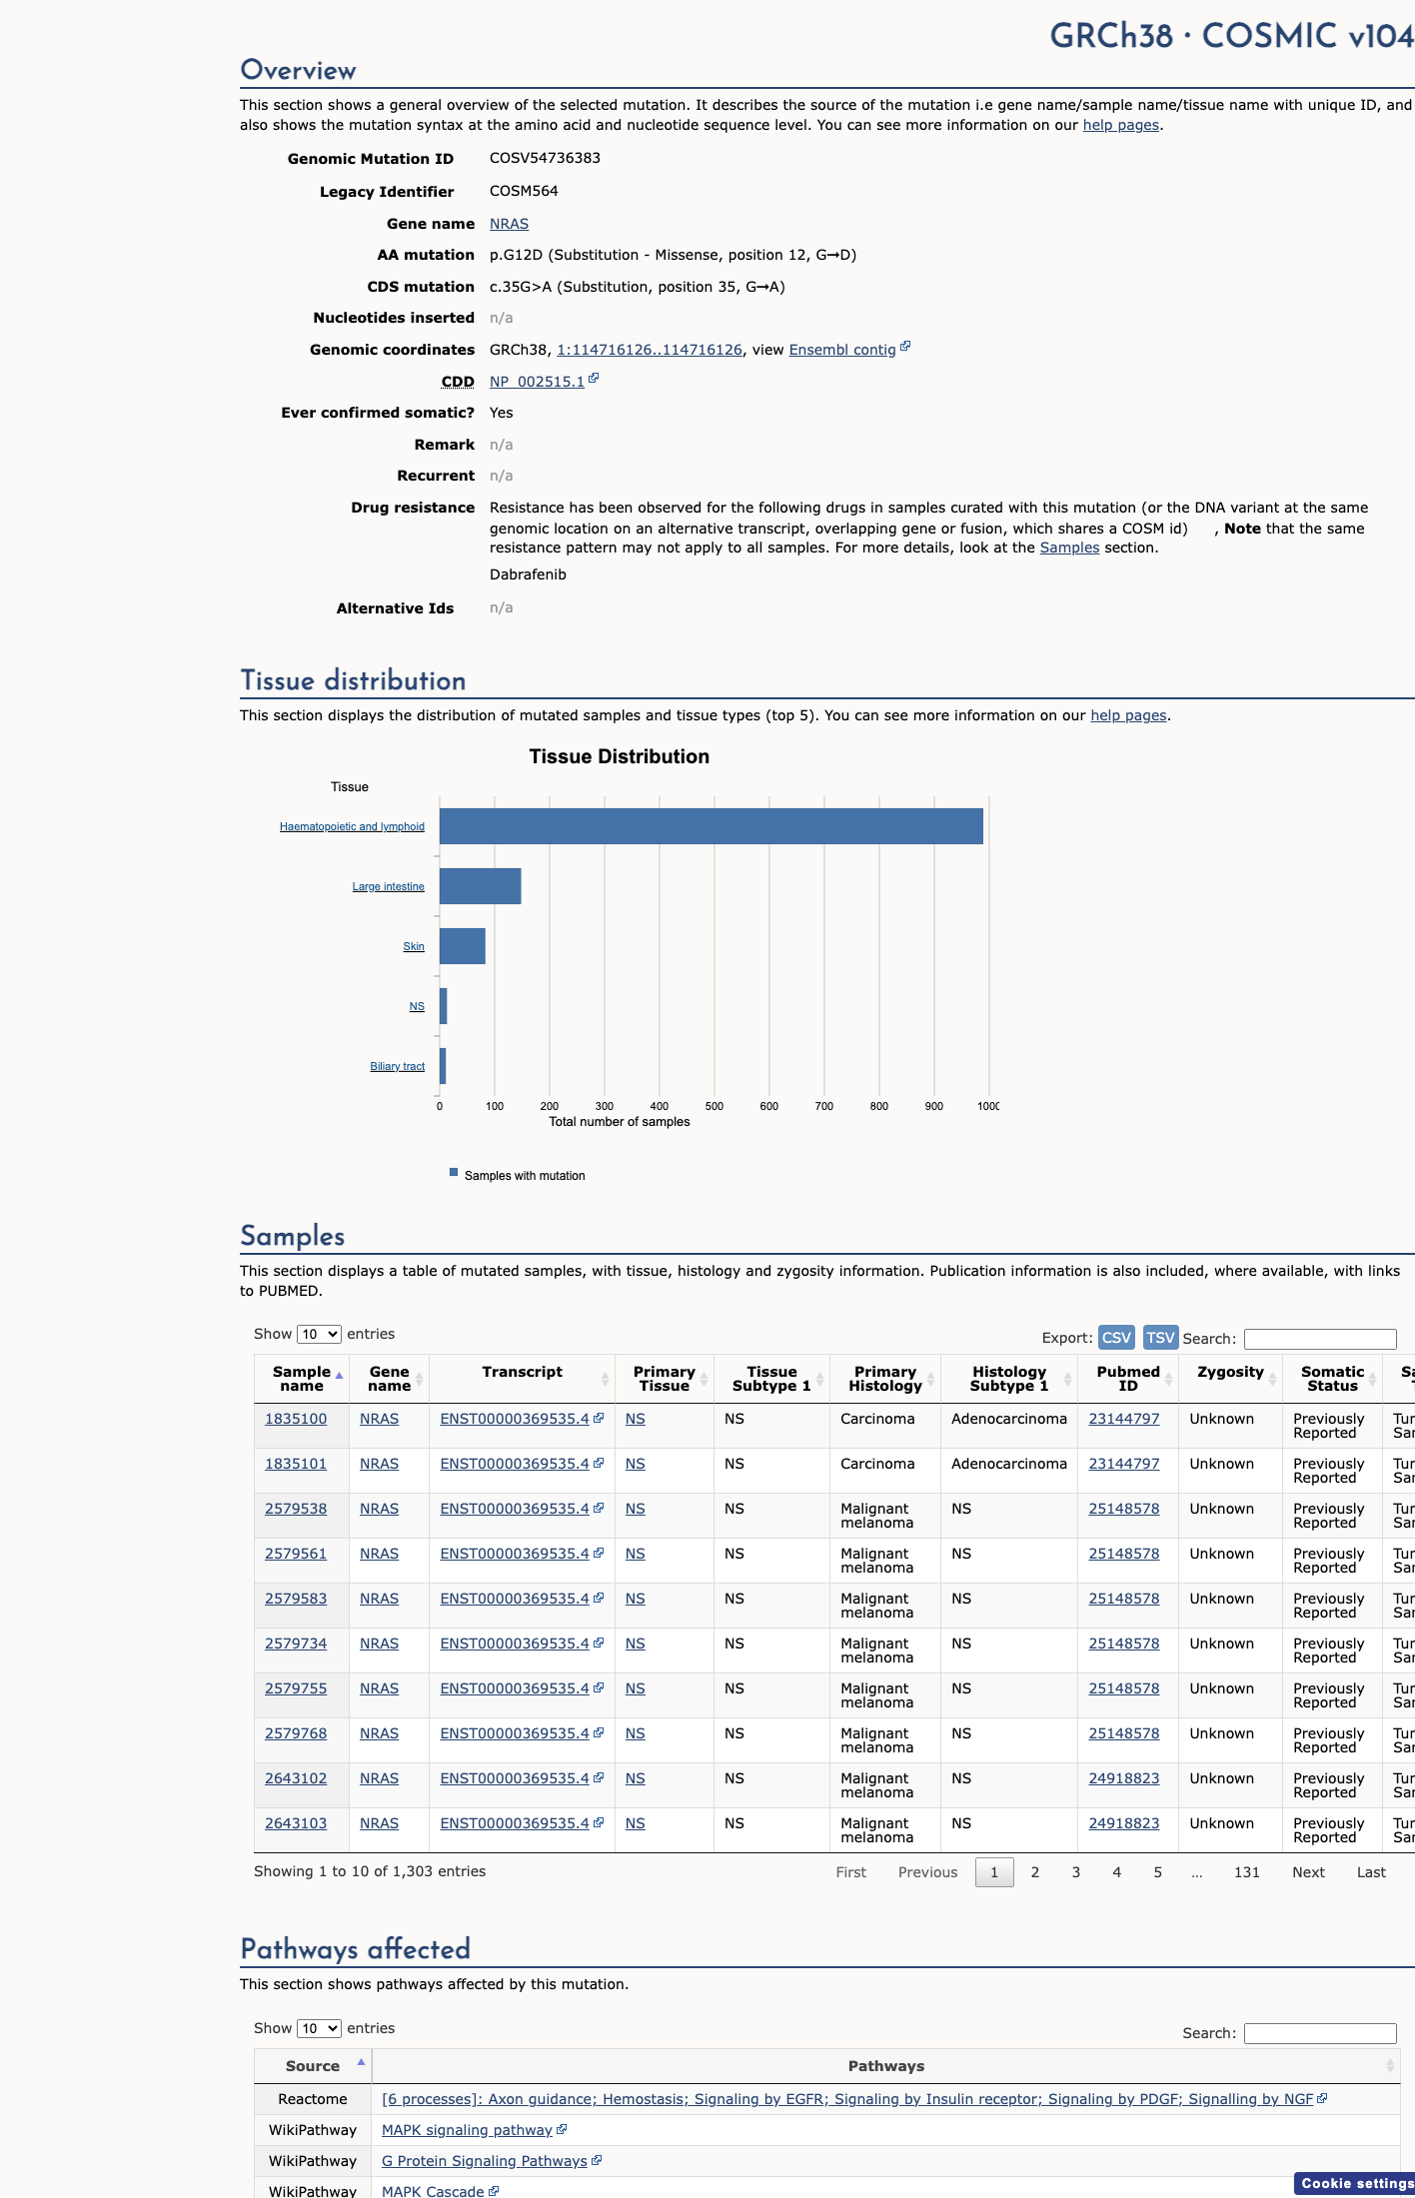This screenshot has width=1415, height=2198.
Task: Sort by Pubmed ID column arrows
Action: pyautogui.click(x=1169, y=1379)
